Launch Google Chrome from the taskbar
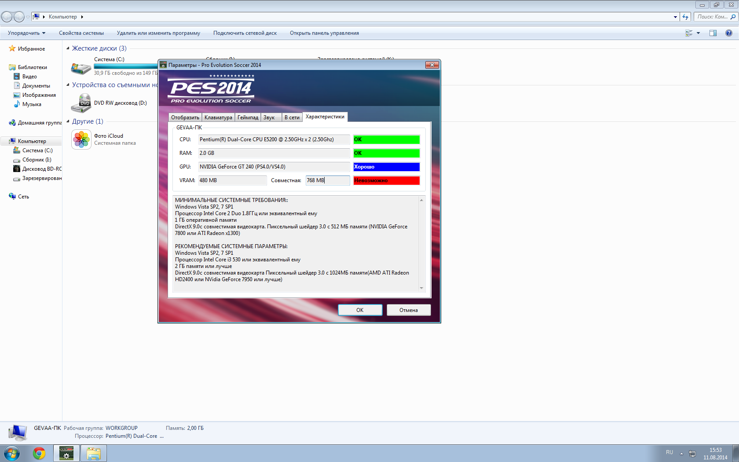739x462 pixels. [39, 453]
